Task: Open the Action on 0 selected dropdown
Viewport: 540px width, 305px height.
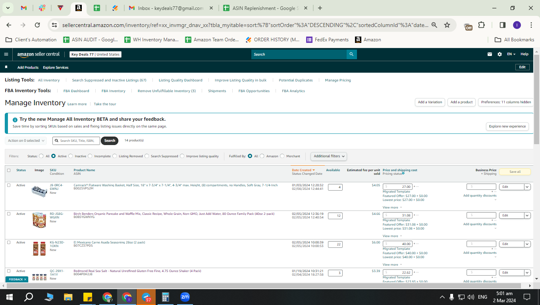Action: pyautogui.click(x=26, y=141)
